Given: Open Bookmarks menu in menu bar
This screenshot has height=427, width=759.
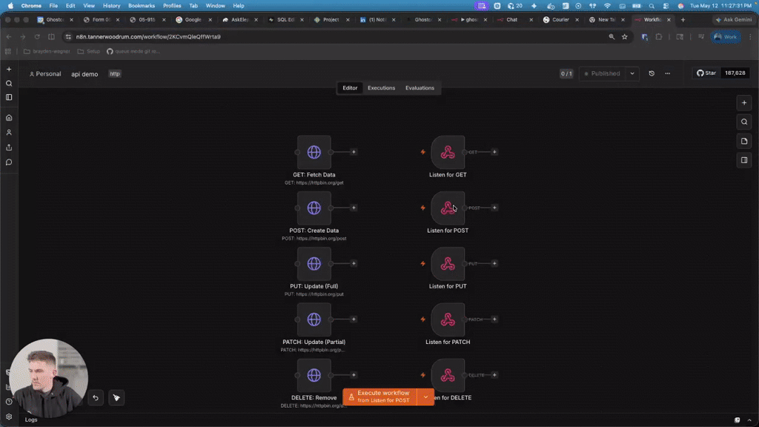Looking at the screenshot, I should click(x=142, y=6).
